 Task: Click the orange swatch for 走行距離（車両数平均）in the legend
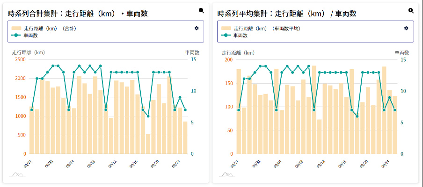coord(226,29)
